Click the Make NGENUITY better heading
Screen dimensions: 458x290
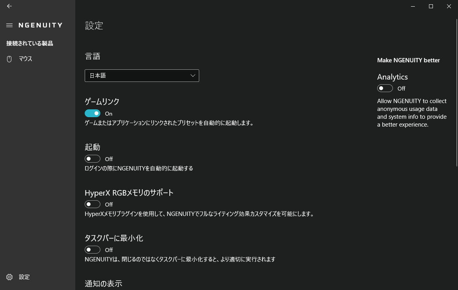tap(408, 60)
